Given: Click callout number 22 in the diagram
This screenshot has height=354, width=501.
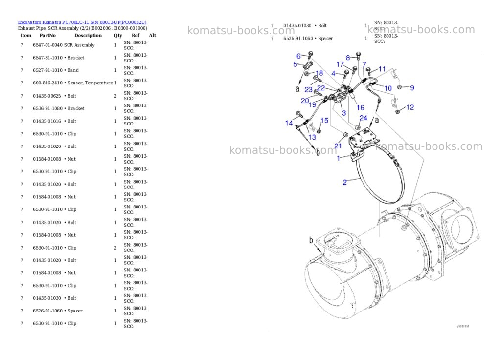Looking at the screenshot, I should click(321, 88).
